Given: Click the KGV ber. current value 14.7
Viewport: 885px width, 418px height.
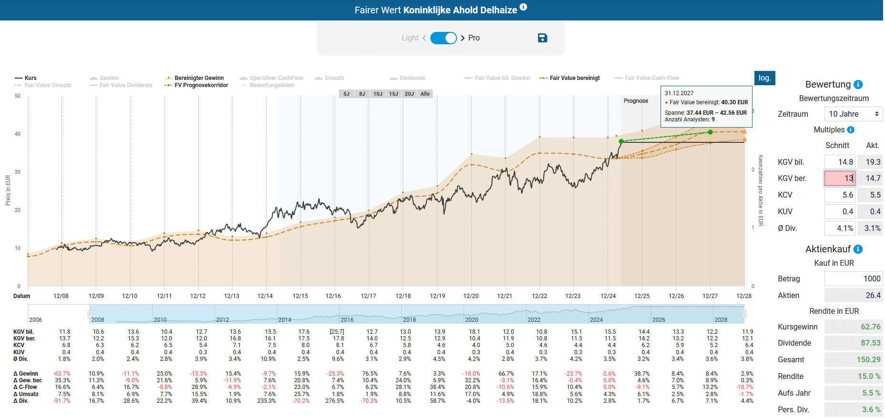Looking at the screenshot, I should point(870,178).
